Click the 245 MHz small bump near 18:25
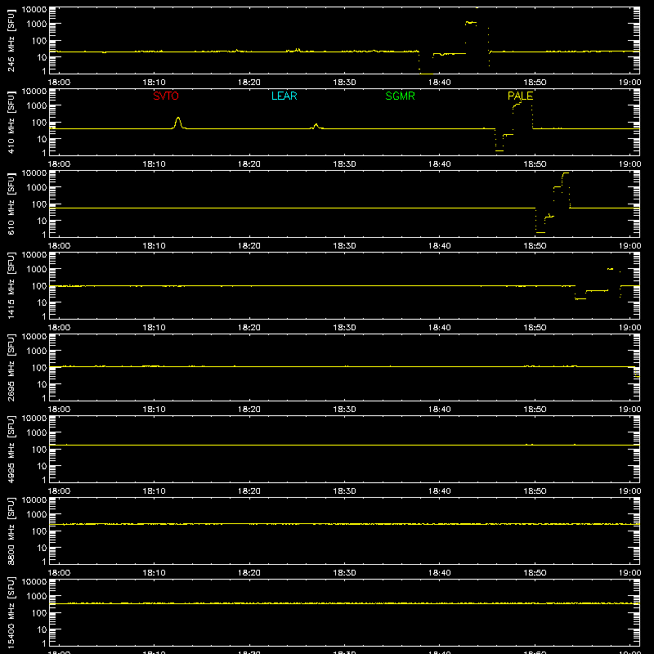Screen dimensions: 654x654 297,50
